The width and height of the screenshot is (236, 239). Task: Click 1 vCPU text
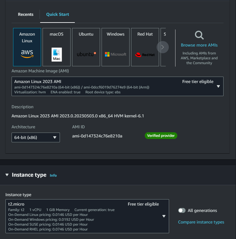pyautogui.click(x=35, y=210)
